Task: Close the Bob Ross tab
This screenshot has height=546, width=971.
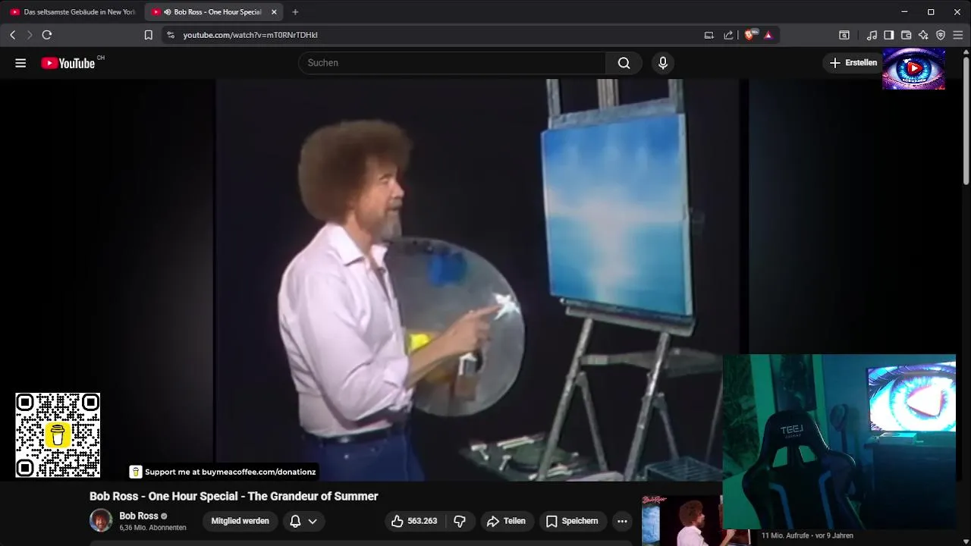Action: (274, 12)
